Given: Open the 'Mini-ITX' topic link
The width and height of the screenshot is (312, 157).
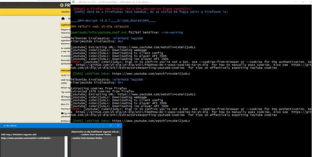Looking at the screenshot, I should [x=65, y=105].
